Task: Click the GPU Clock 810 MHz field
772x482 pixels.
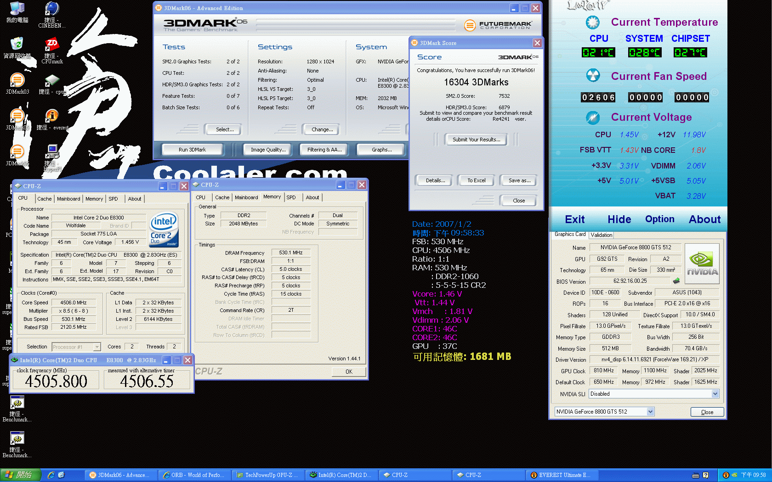Action: point(603,370)
